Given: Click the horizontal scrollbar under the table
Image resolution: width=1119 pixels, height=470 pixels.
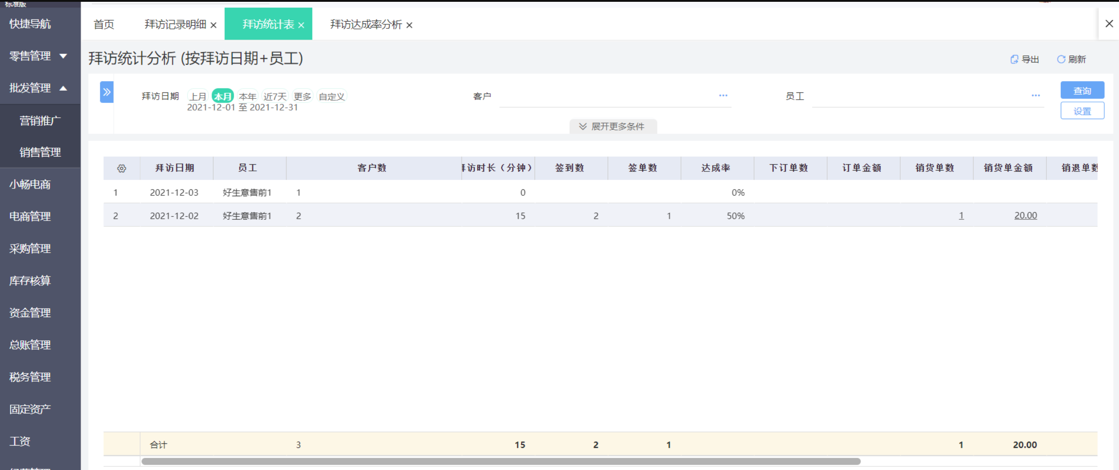Looking at the screenshot, I should coord(501,461).
